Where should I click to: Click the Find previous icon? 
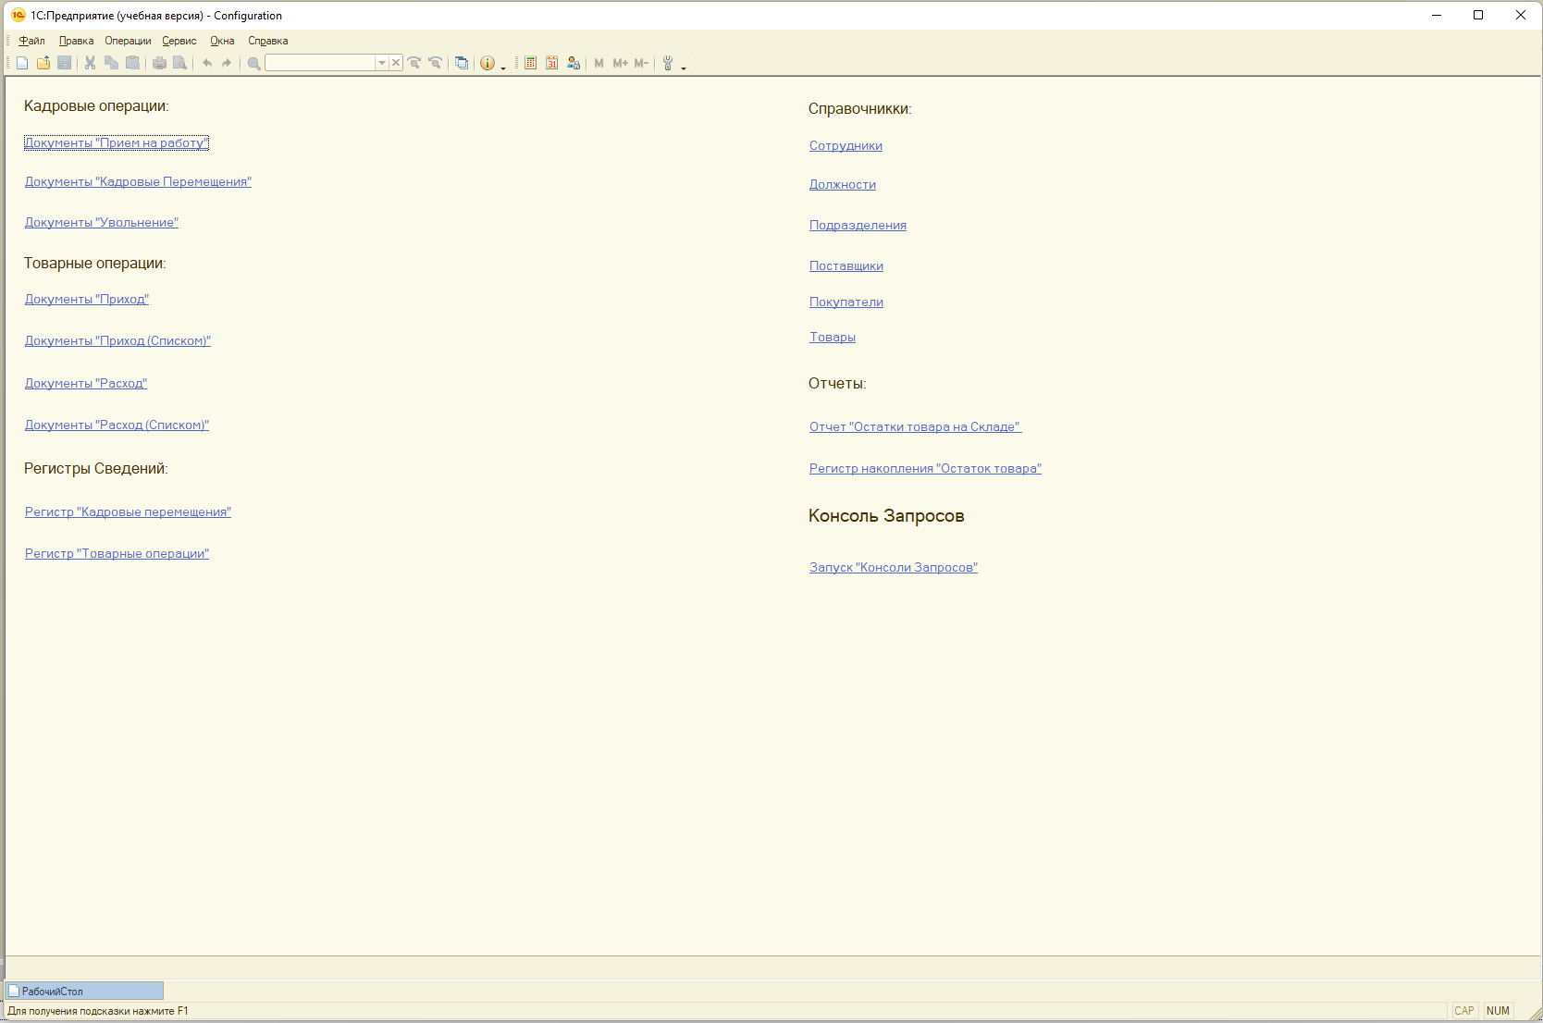click(435, 63)
